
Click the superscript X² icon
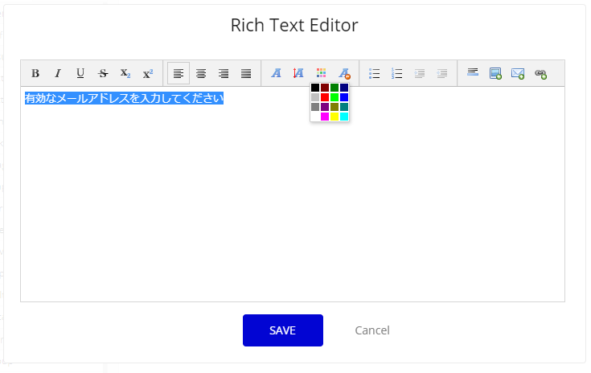coord(148,73)
